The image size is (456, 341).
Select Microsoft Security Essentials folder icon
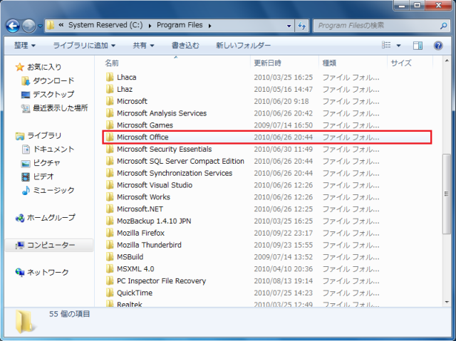[110, 149]
